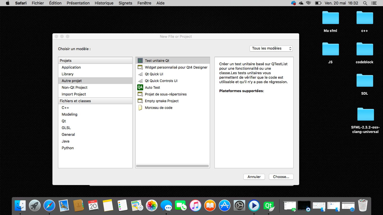Choose Projet de sous-répertoires template
The width and height of the screenshot is (383, 215).
173,94
